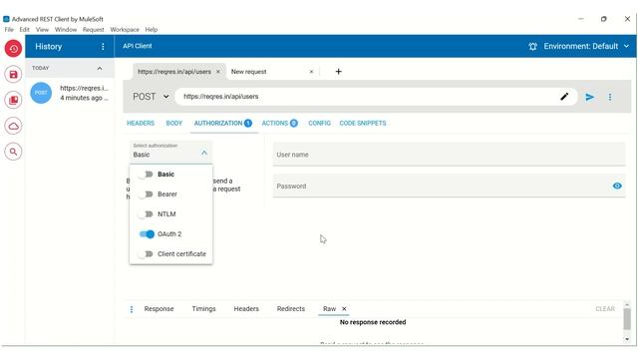Click the User name input field
The image size is (638, 359).
coord(450,155)
